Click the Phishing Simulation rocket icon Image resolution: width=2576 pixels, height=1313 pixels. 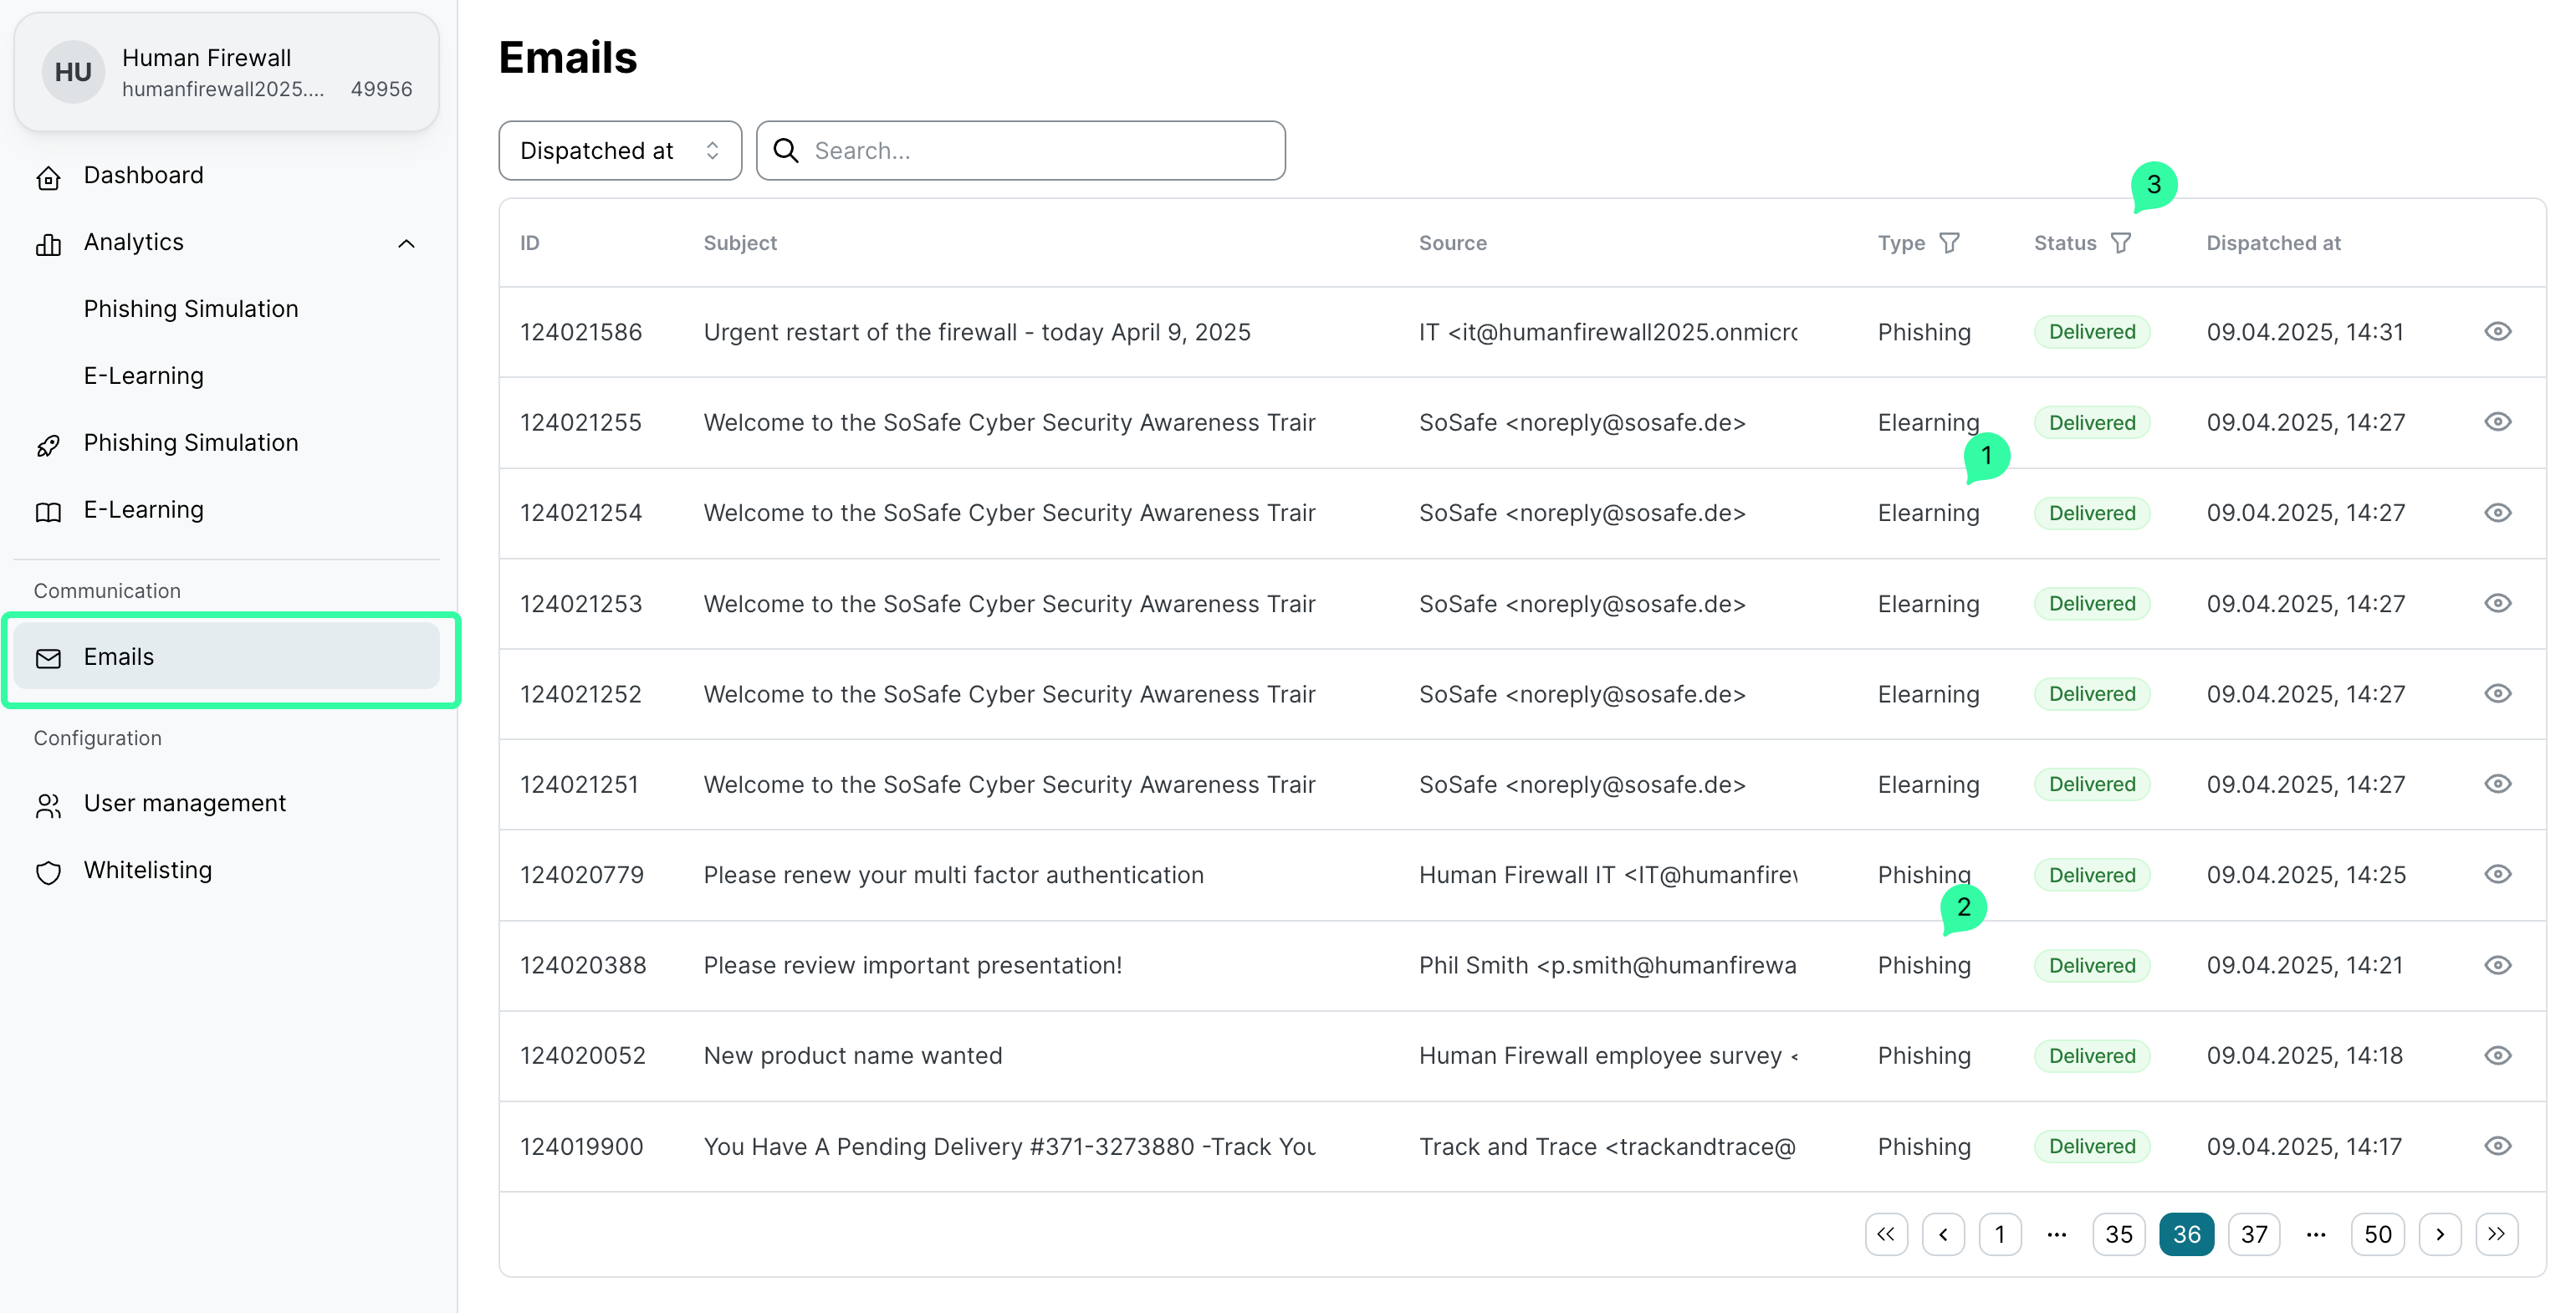[48, 445]
